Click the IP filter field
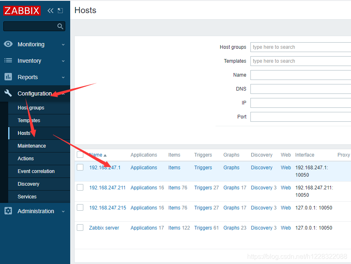 301,103
